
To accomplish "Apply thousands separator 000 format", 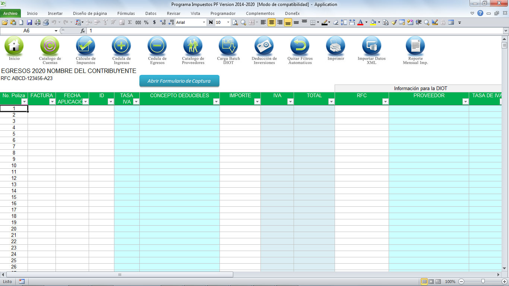I will tap(138, 22).
